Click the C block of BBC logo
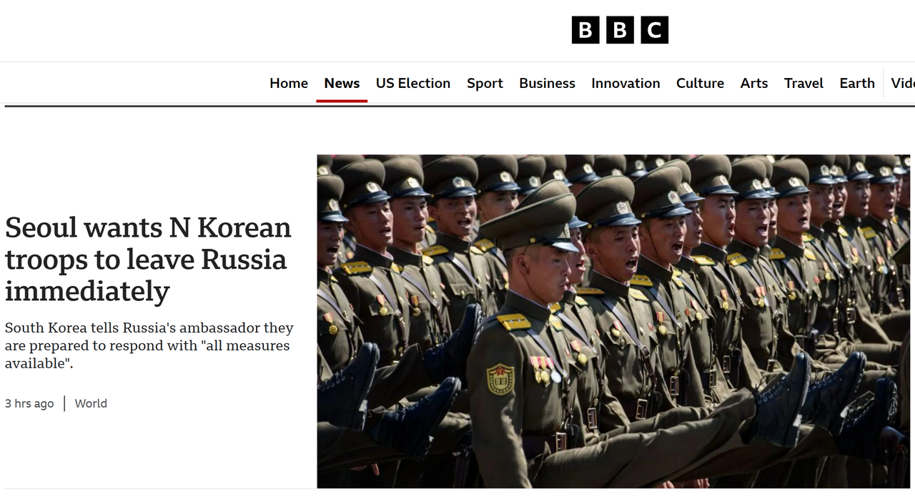915x497 pixels. point(654,30)
